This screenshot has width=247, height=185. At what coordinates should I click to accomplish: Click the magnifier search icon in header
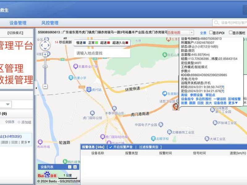tap(217, 23)
